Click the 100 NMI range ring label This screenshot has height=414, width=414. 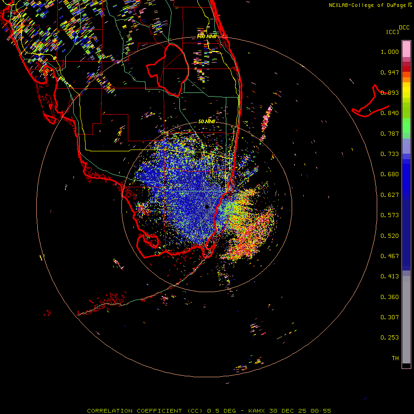207,36
